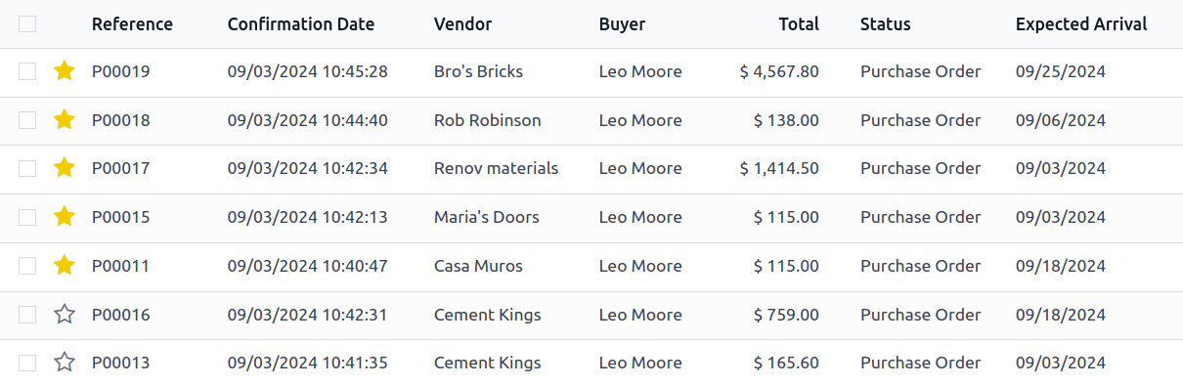Star the P00016 Cement Kings order
The width and height of the screenshot is (1183, 386).
point(65,314)
